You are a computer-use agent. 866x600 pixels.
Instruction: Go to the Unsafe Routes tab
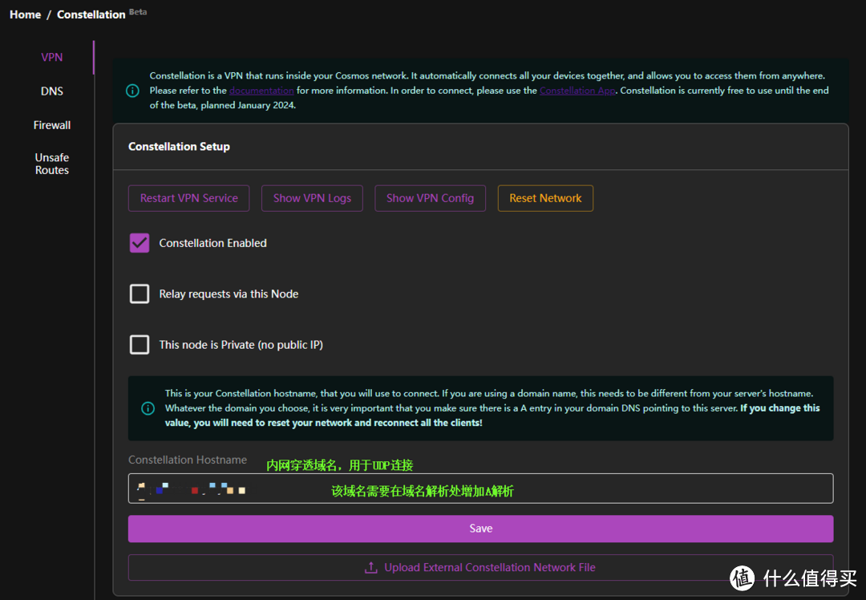pos(51,164)
